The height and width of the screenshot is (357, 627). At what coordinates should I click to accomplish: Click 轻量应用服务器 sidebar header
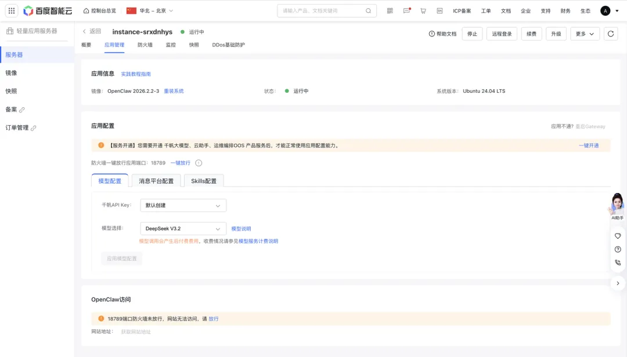32,31
